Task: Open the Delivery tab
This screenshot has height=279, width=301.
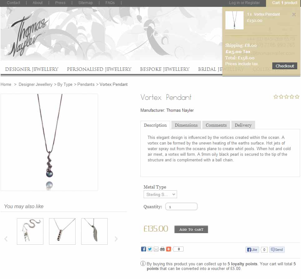Action: click(243, 125)
